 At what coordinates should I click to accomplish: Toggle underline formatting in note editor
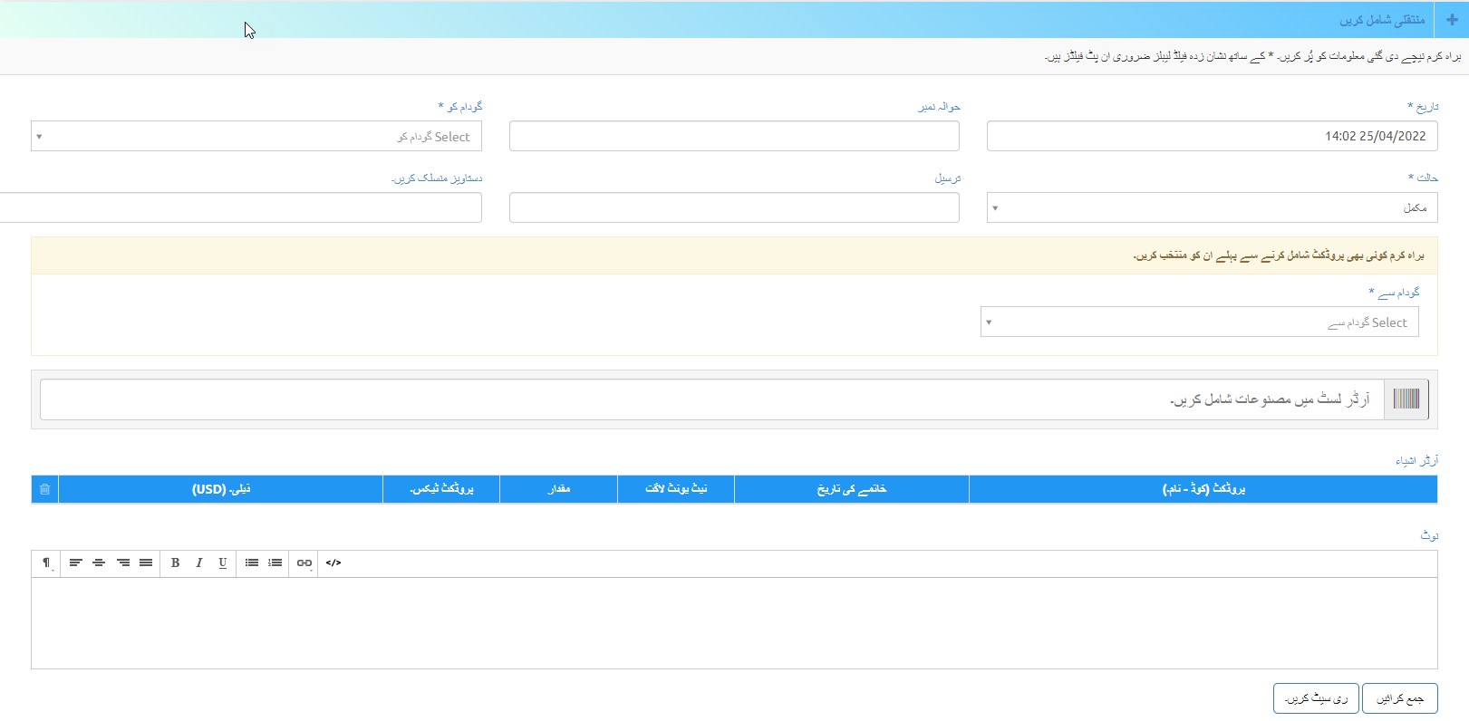(x=222, y=563)
